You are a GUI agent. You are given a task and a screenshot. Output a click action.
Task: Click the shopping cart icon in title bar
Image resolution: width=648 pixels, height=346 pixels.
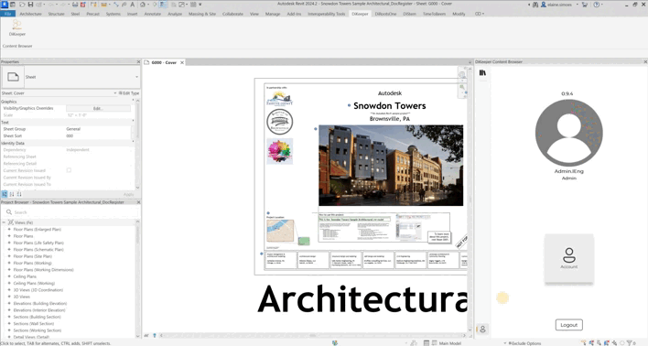point(584,5)
